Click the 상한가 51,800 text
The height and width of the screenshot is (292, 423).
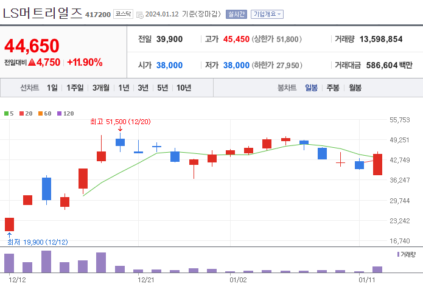[x=276, y=39]
